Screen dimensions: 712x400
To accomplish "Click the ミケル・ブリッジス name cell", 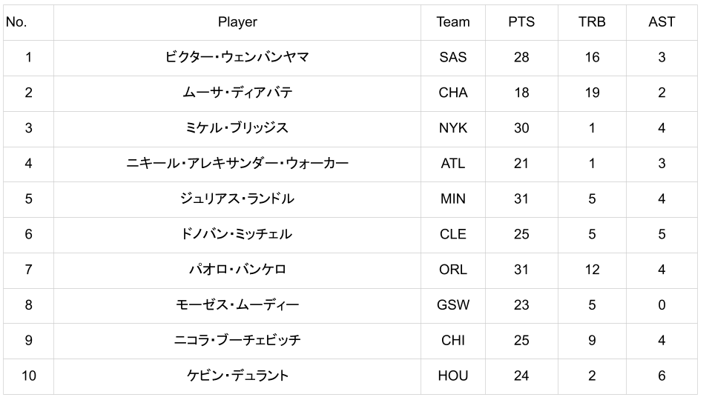I will tap(237, 128).
